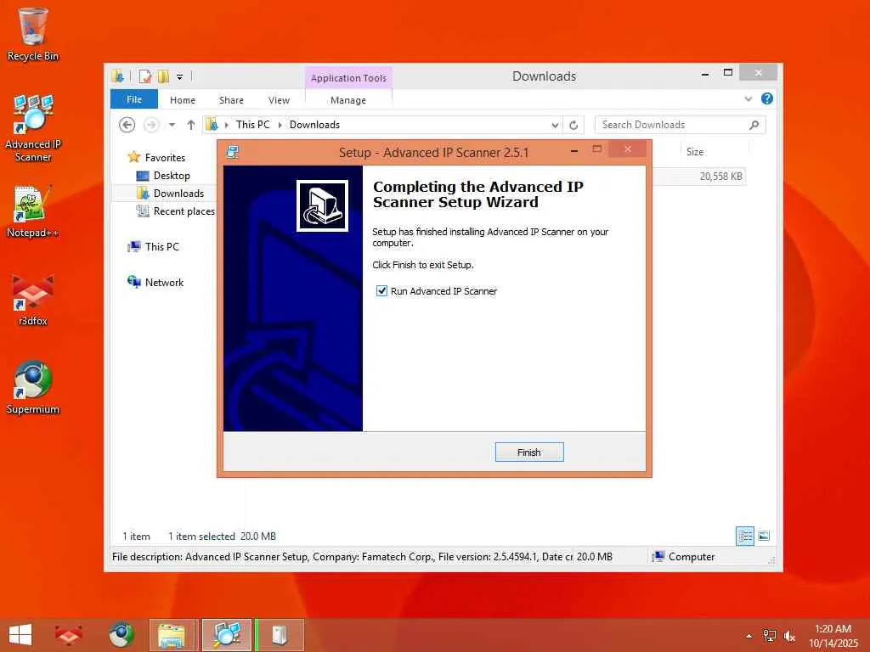Open the Supermium desktop shortcut
Screen dimensions: 870x652
(33, 388)
